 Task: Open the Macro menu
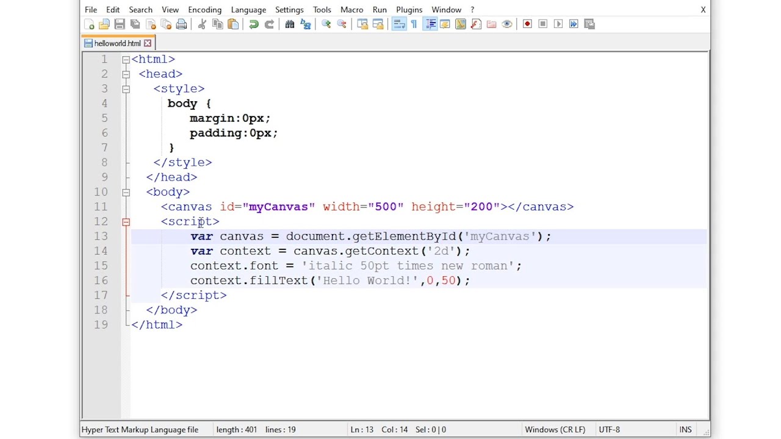coord(351,10)
